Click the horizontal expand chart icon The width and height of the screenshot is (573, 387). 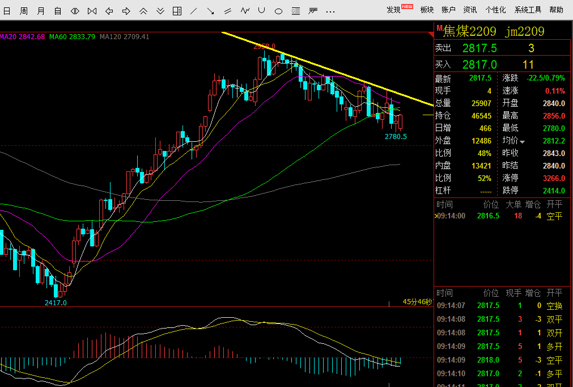click(75, 11)
